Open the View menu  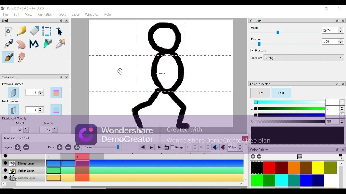(29, 15)
